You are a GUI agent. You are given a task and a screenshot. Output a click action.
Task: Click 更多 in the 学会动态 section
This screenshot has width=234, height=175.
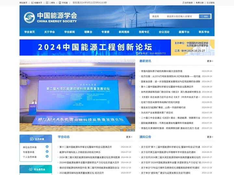tap(129, 137)
